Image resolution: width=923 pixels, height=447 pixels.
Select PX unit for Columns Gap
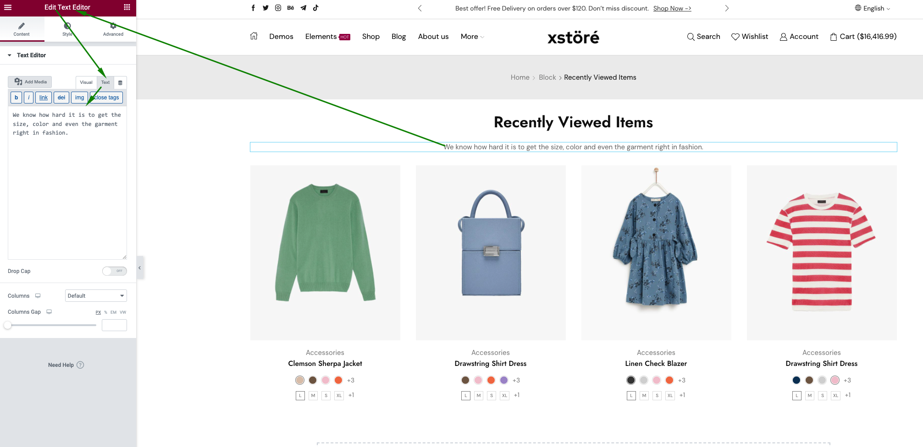(x=98, y=312)
